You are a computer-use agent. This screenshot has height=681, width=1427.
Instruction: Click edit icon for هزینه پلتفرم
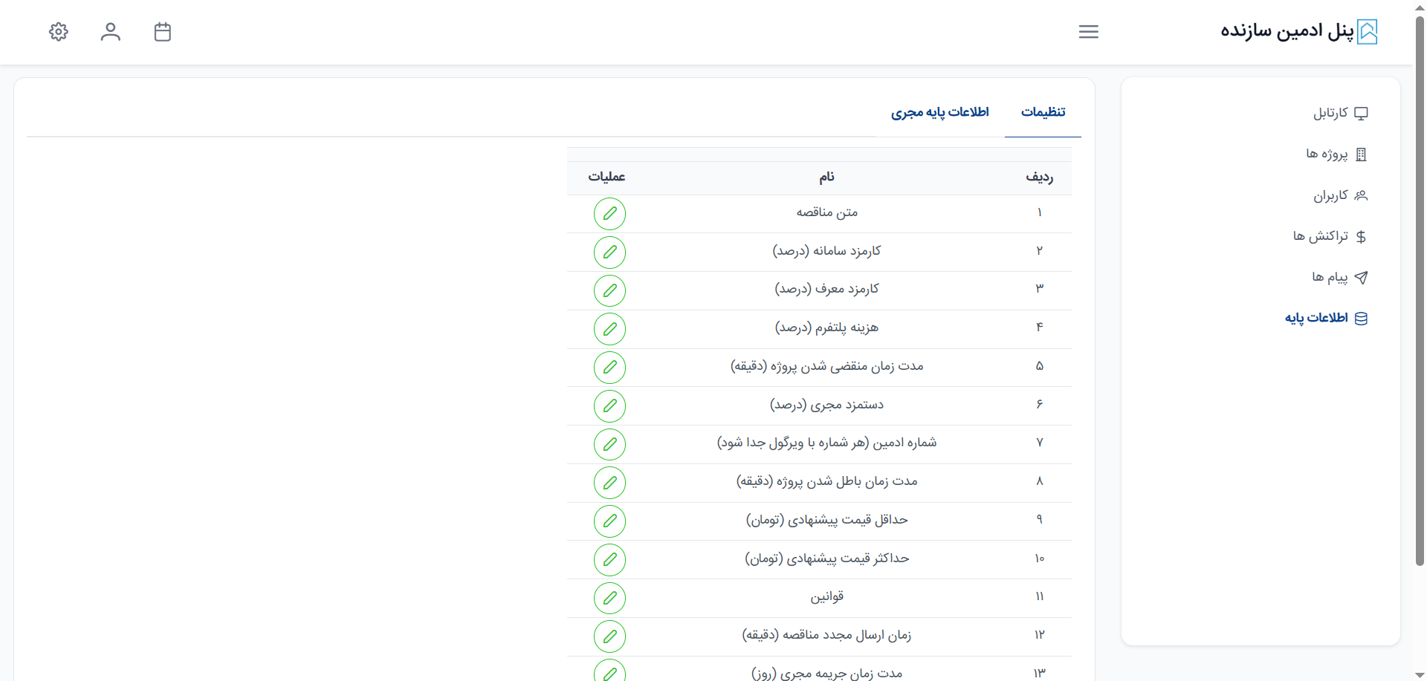click(609, 329)
